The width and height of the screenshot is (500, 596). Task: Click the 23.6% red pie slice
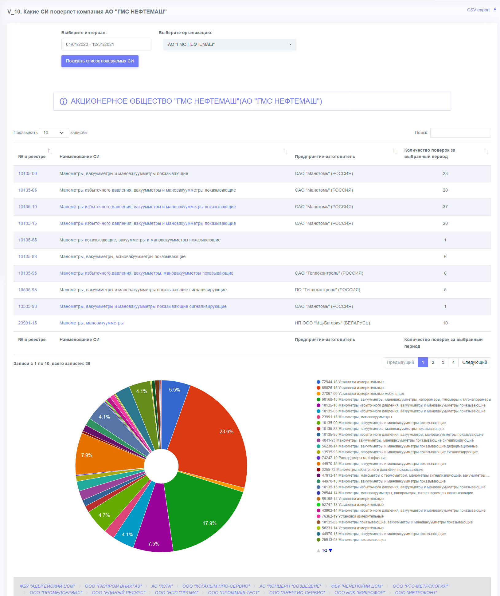point(212,437)
